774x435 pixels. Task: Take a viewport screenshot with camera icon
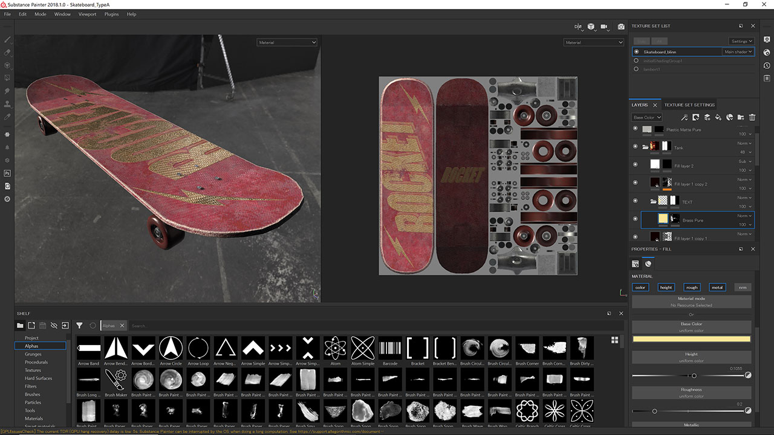(621, 27)
